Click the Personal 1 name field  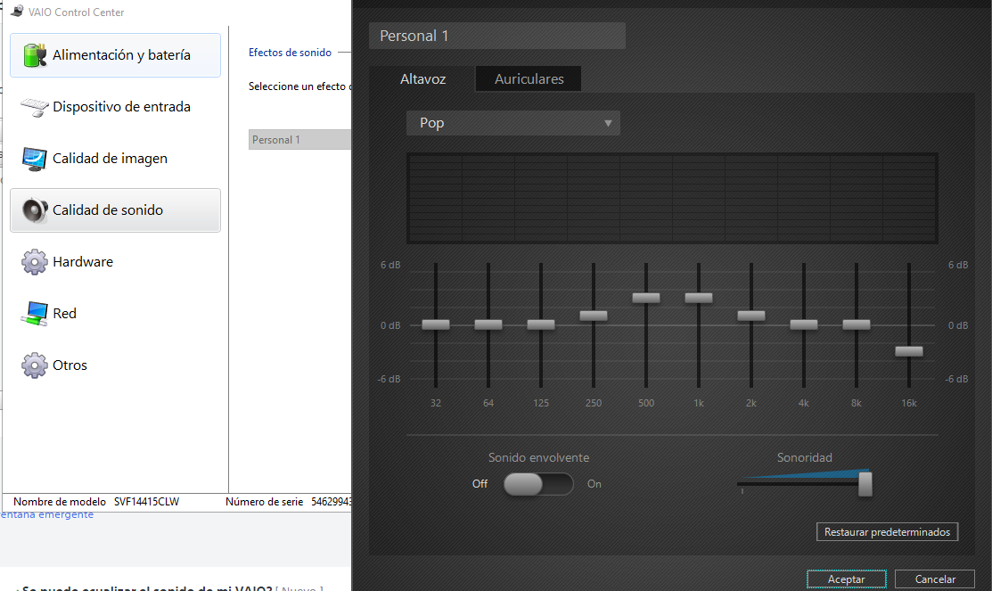[x=496, y=35]
